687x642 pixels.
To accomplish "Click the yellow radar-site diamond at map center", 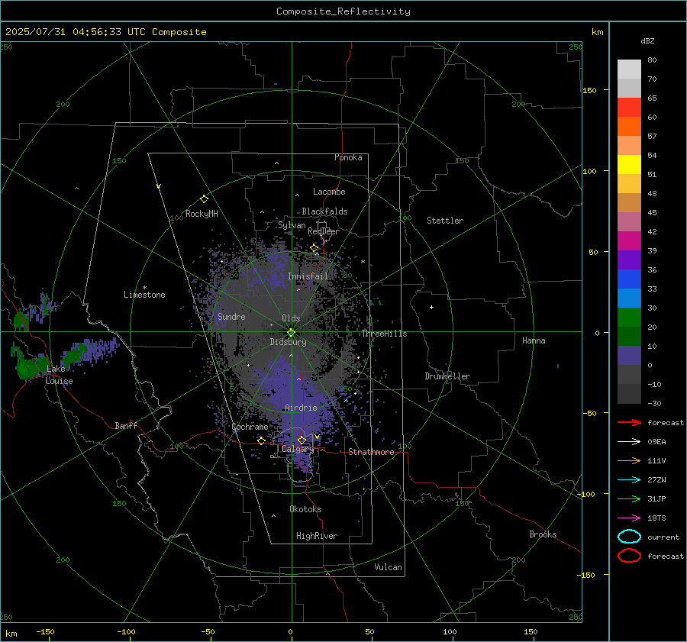I will [x=292, y=333].
